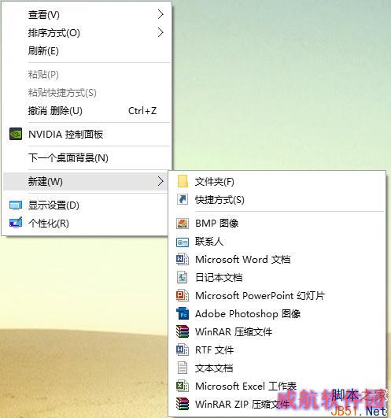The width and height of the screenshot is (391, 418).
Task: Create a new 文件夹(F)
Action: tap(277, 182)
